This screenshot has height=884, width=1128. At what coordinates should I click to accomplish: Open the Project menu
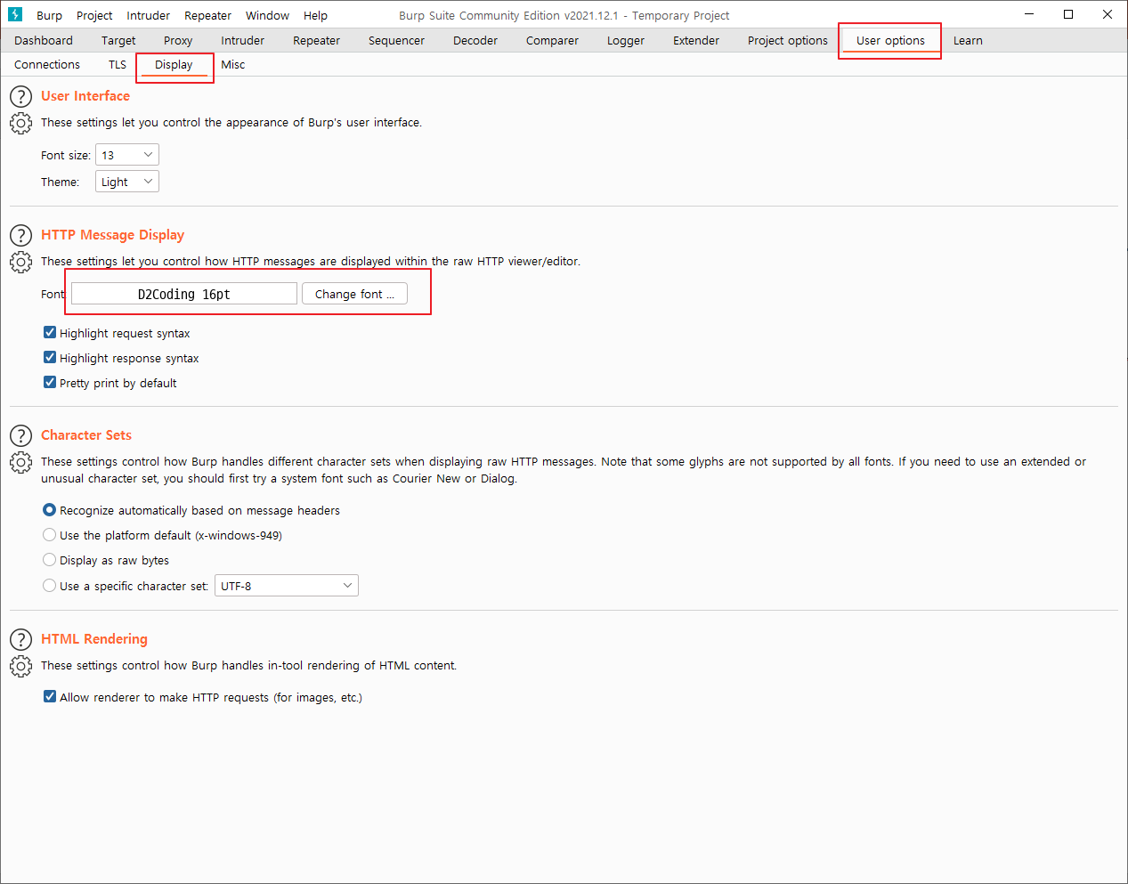point(94,15)
